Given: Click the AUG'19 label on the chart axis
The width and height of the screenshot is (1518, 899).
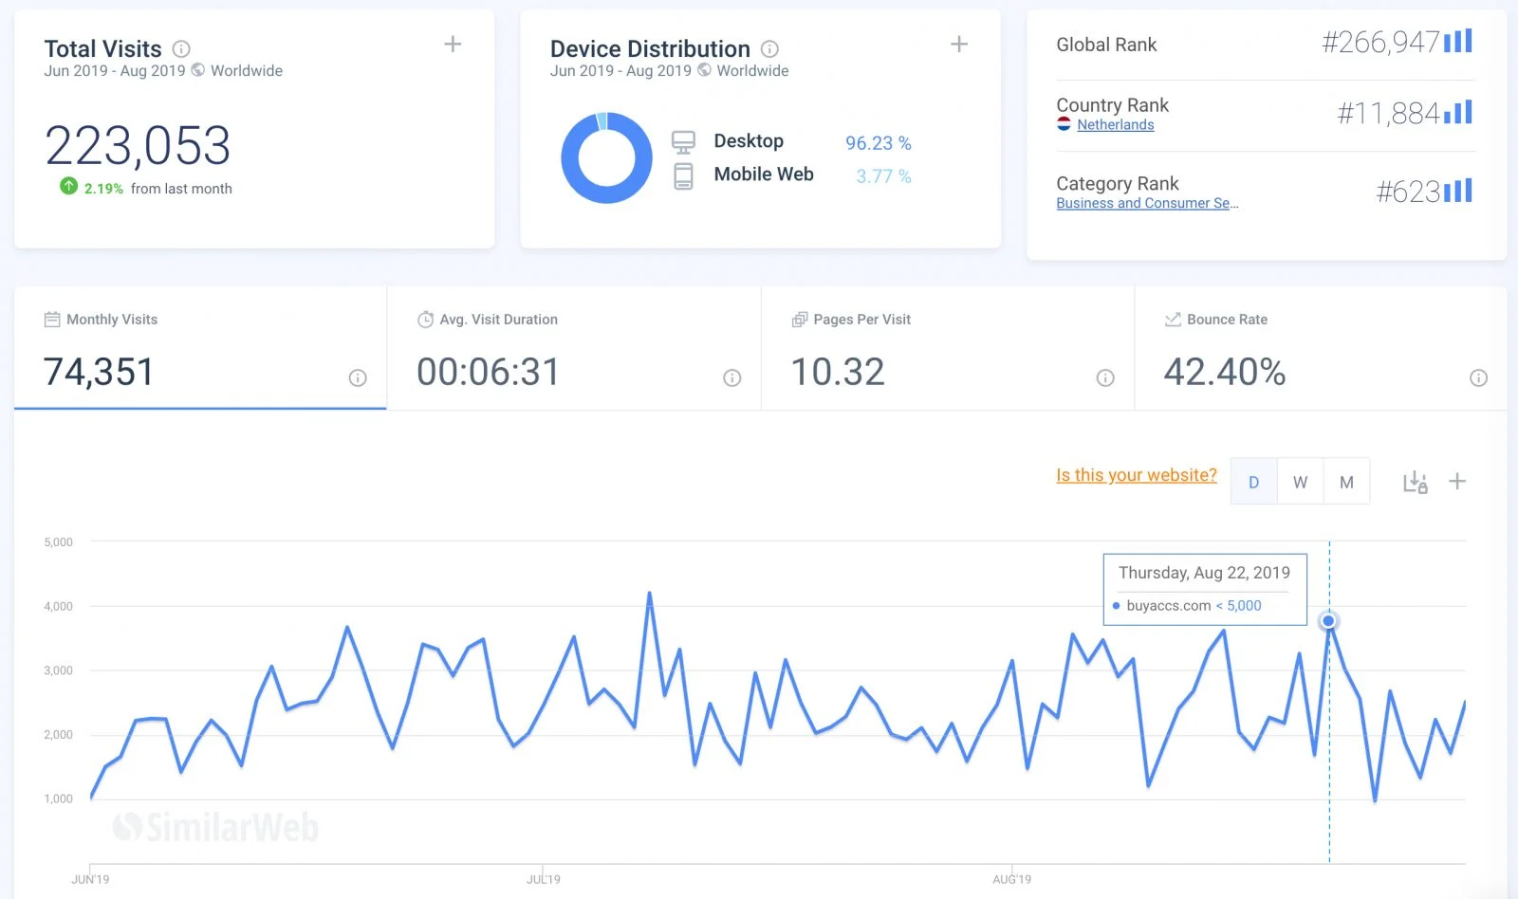Looking at the screenshot, I should 1011,879.
